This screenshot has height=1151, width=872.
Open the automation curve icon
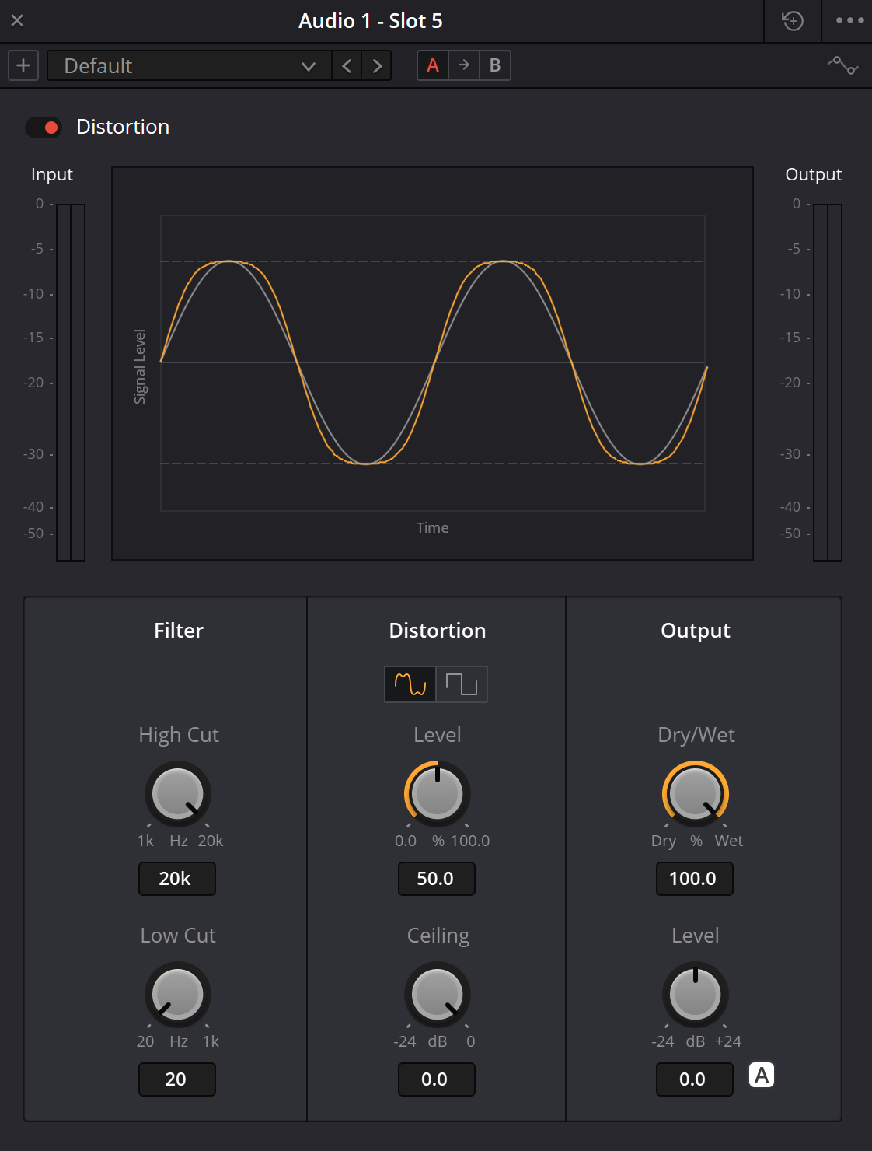point(842,65)
